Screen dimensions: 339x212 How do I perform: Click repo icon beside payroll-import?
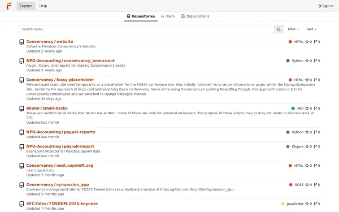click(x=21, y=146)
